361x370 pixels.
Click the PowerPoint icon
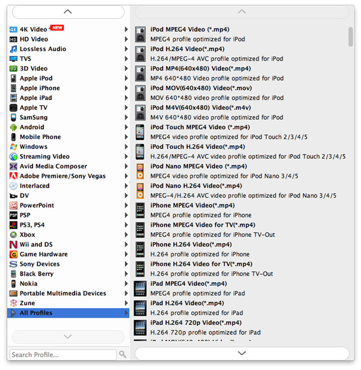coord(13,206)
